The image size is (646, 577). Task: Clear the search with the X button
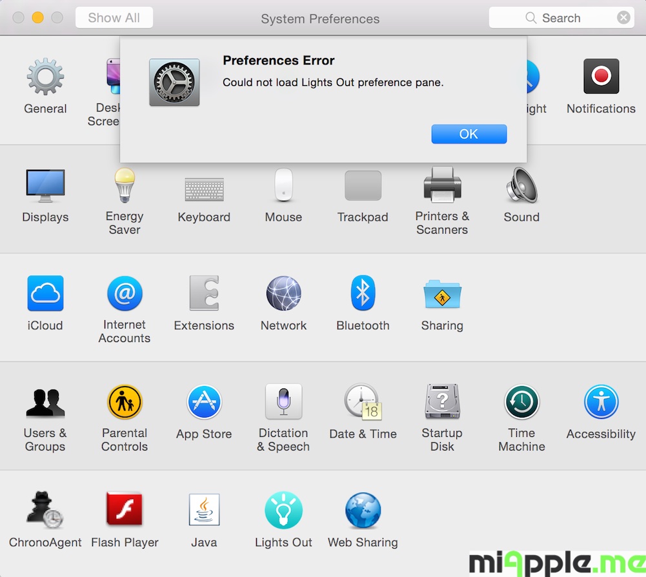(x=623, y=18)
